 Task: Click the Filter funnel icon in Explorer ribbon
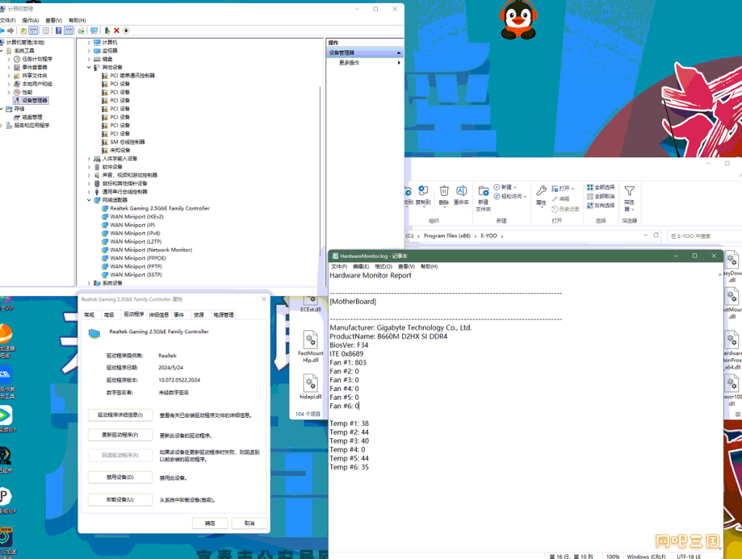(x=629, y=191)
